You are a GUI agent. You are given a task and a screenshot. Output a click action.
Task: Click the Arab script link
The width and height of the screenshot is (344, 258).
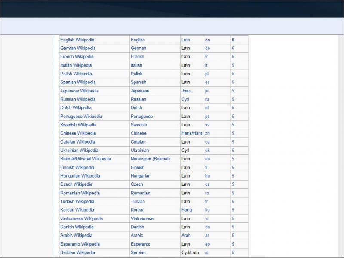pos(186,235)
